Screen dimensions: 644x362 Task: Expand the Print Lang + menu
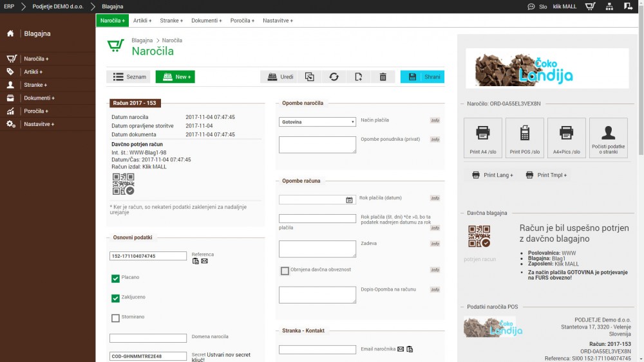pos(493,175)
